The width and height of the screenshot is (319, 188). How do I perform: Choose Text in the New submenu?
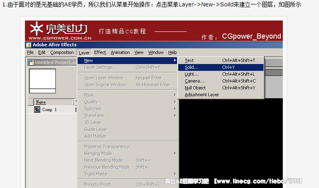221,60
